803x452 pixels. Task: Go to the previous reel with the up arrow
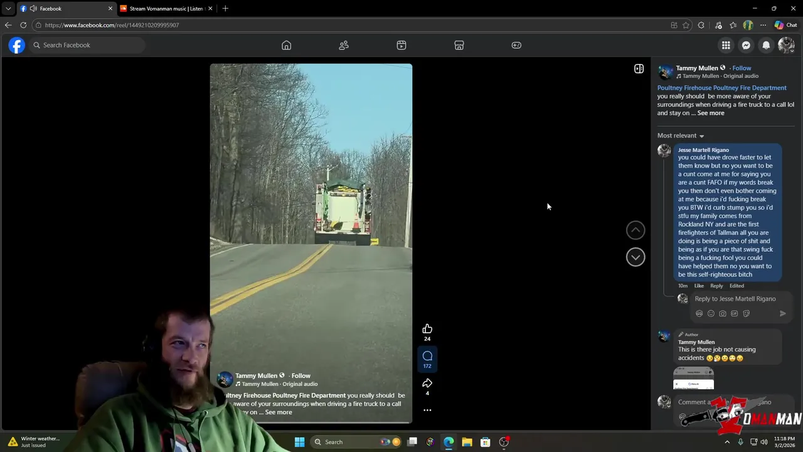[x=635, y=230]
